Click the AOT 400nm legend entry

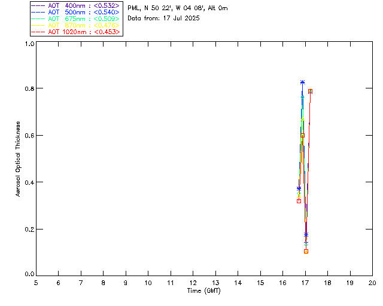[x=76, y=5]
